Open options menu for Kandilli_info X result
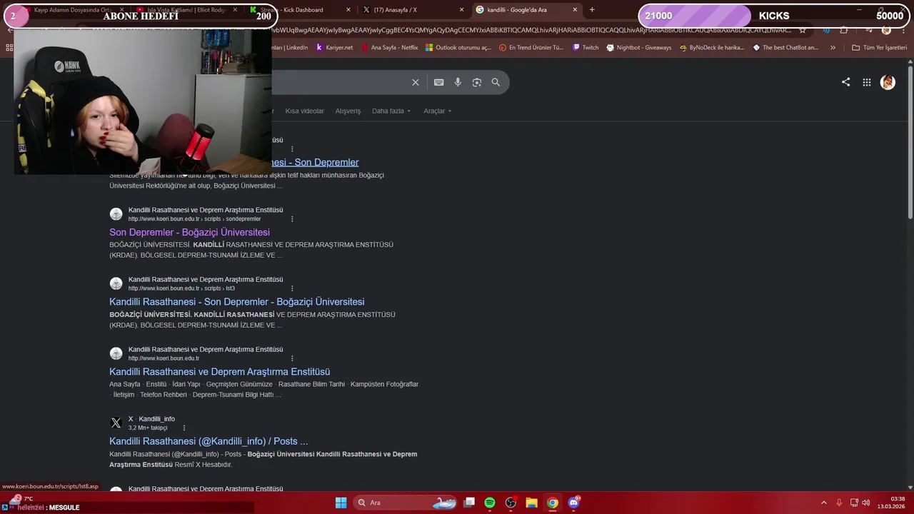The width and height of the screenshot is (914, 514). coord(184,428)
